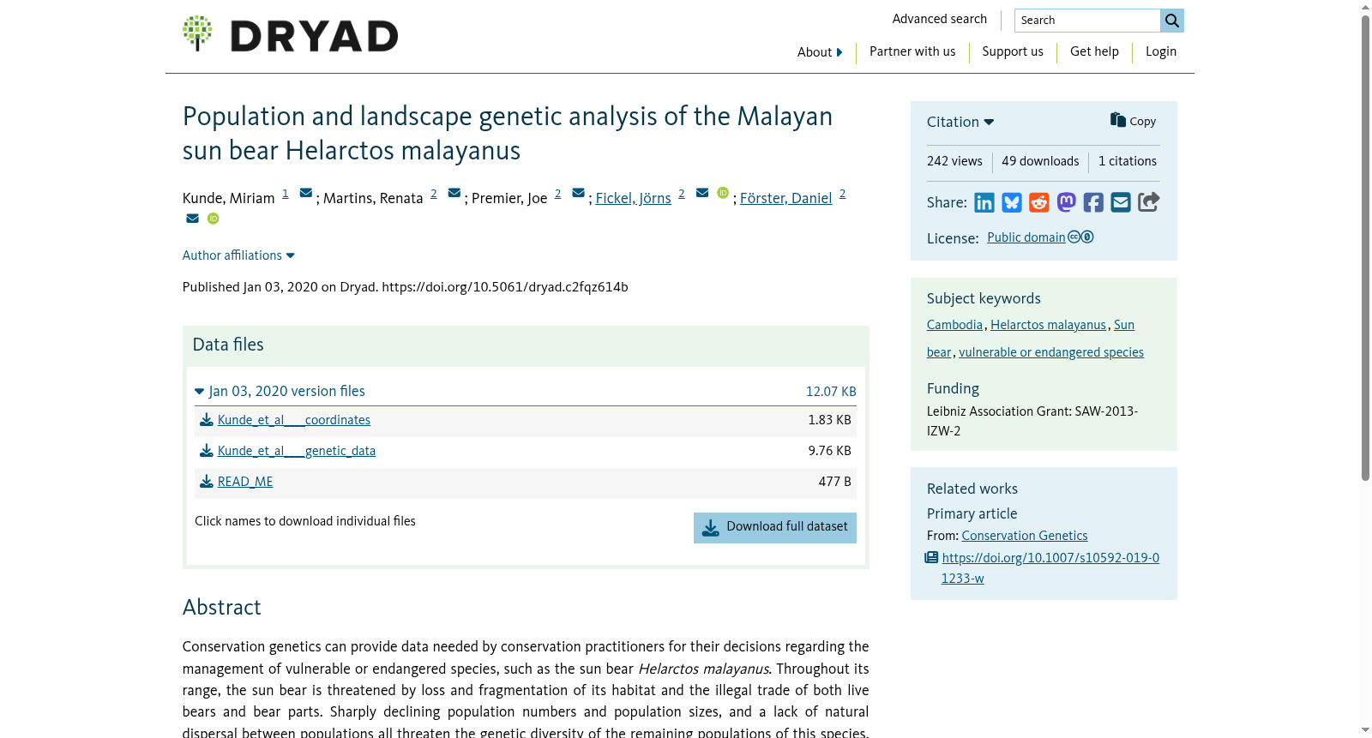Viewport: 1372px width, 738px height.
Task: Open Partner with us page
Action: 912,51
